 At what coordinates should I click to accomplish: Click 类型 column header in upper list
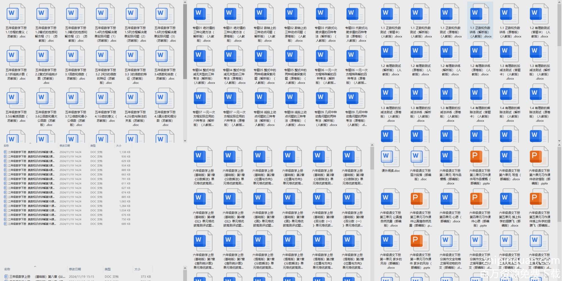[93, 146]
